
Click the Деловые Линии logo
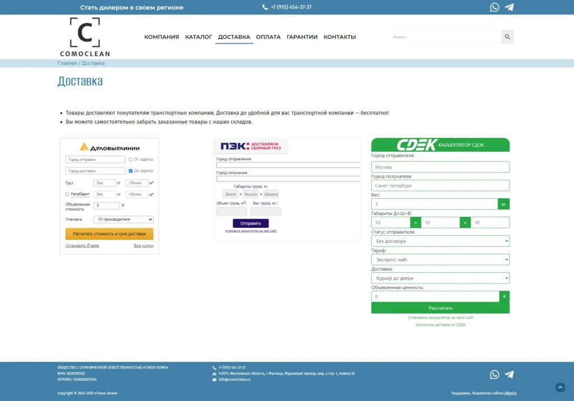click(109, 147)
